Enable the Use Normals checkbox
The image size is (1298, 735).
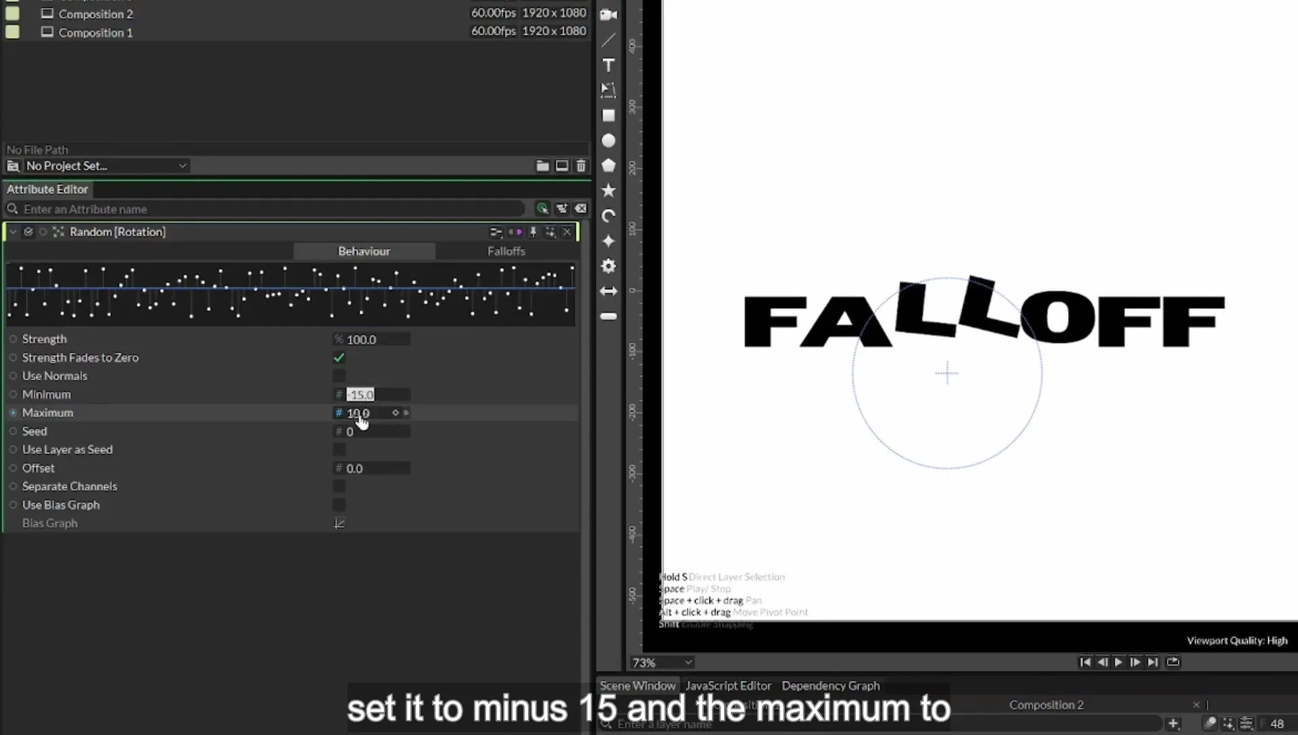[339, 376]
